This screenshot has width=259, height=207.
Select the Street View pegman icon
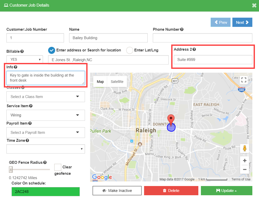tap(245, 148)
